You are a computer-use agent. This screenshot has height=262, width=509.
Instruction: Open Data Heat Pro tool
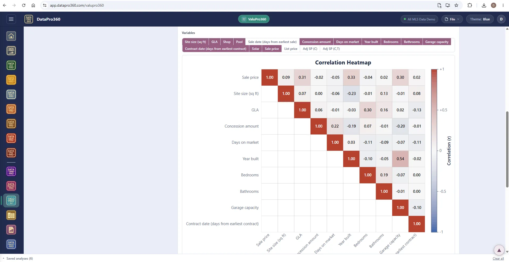[11, 138]
